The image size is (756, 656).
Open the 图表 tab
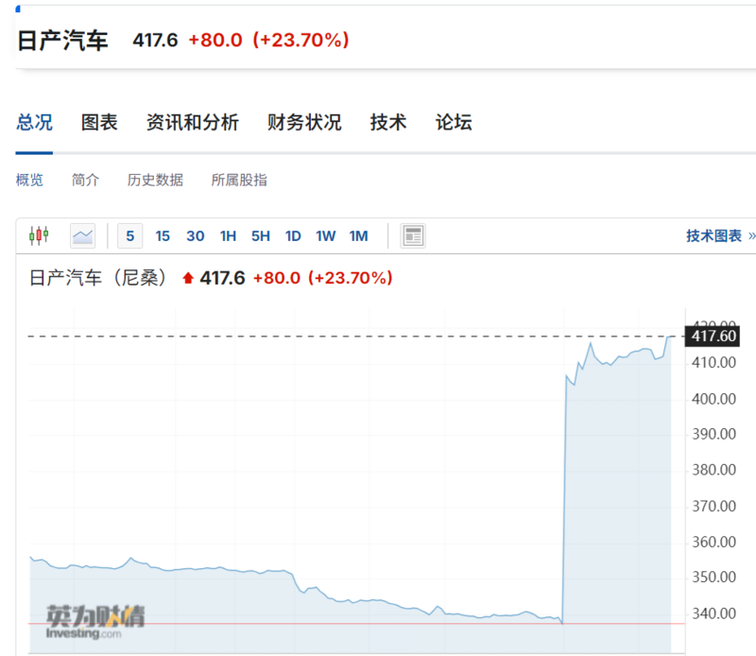pyautogui.click(x=99, y=123)
